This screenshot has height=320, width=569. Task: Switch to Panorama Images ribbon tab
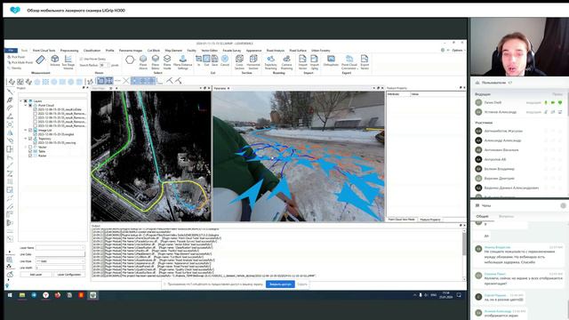[x=131, y=51]
